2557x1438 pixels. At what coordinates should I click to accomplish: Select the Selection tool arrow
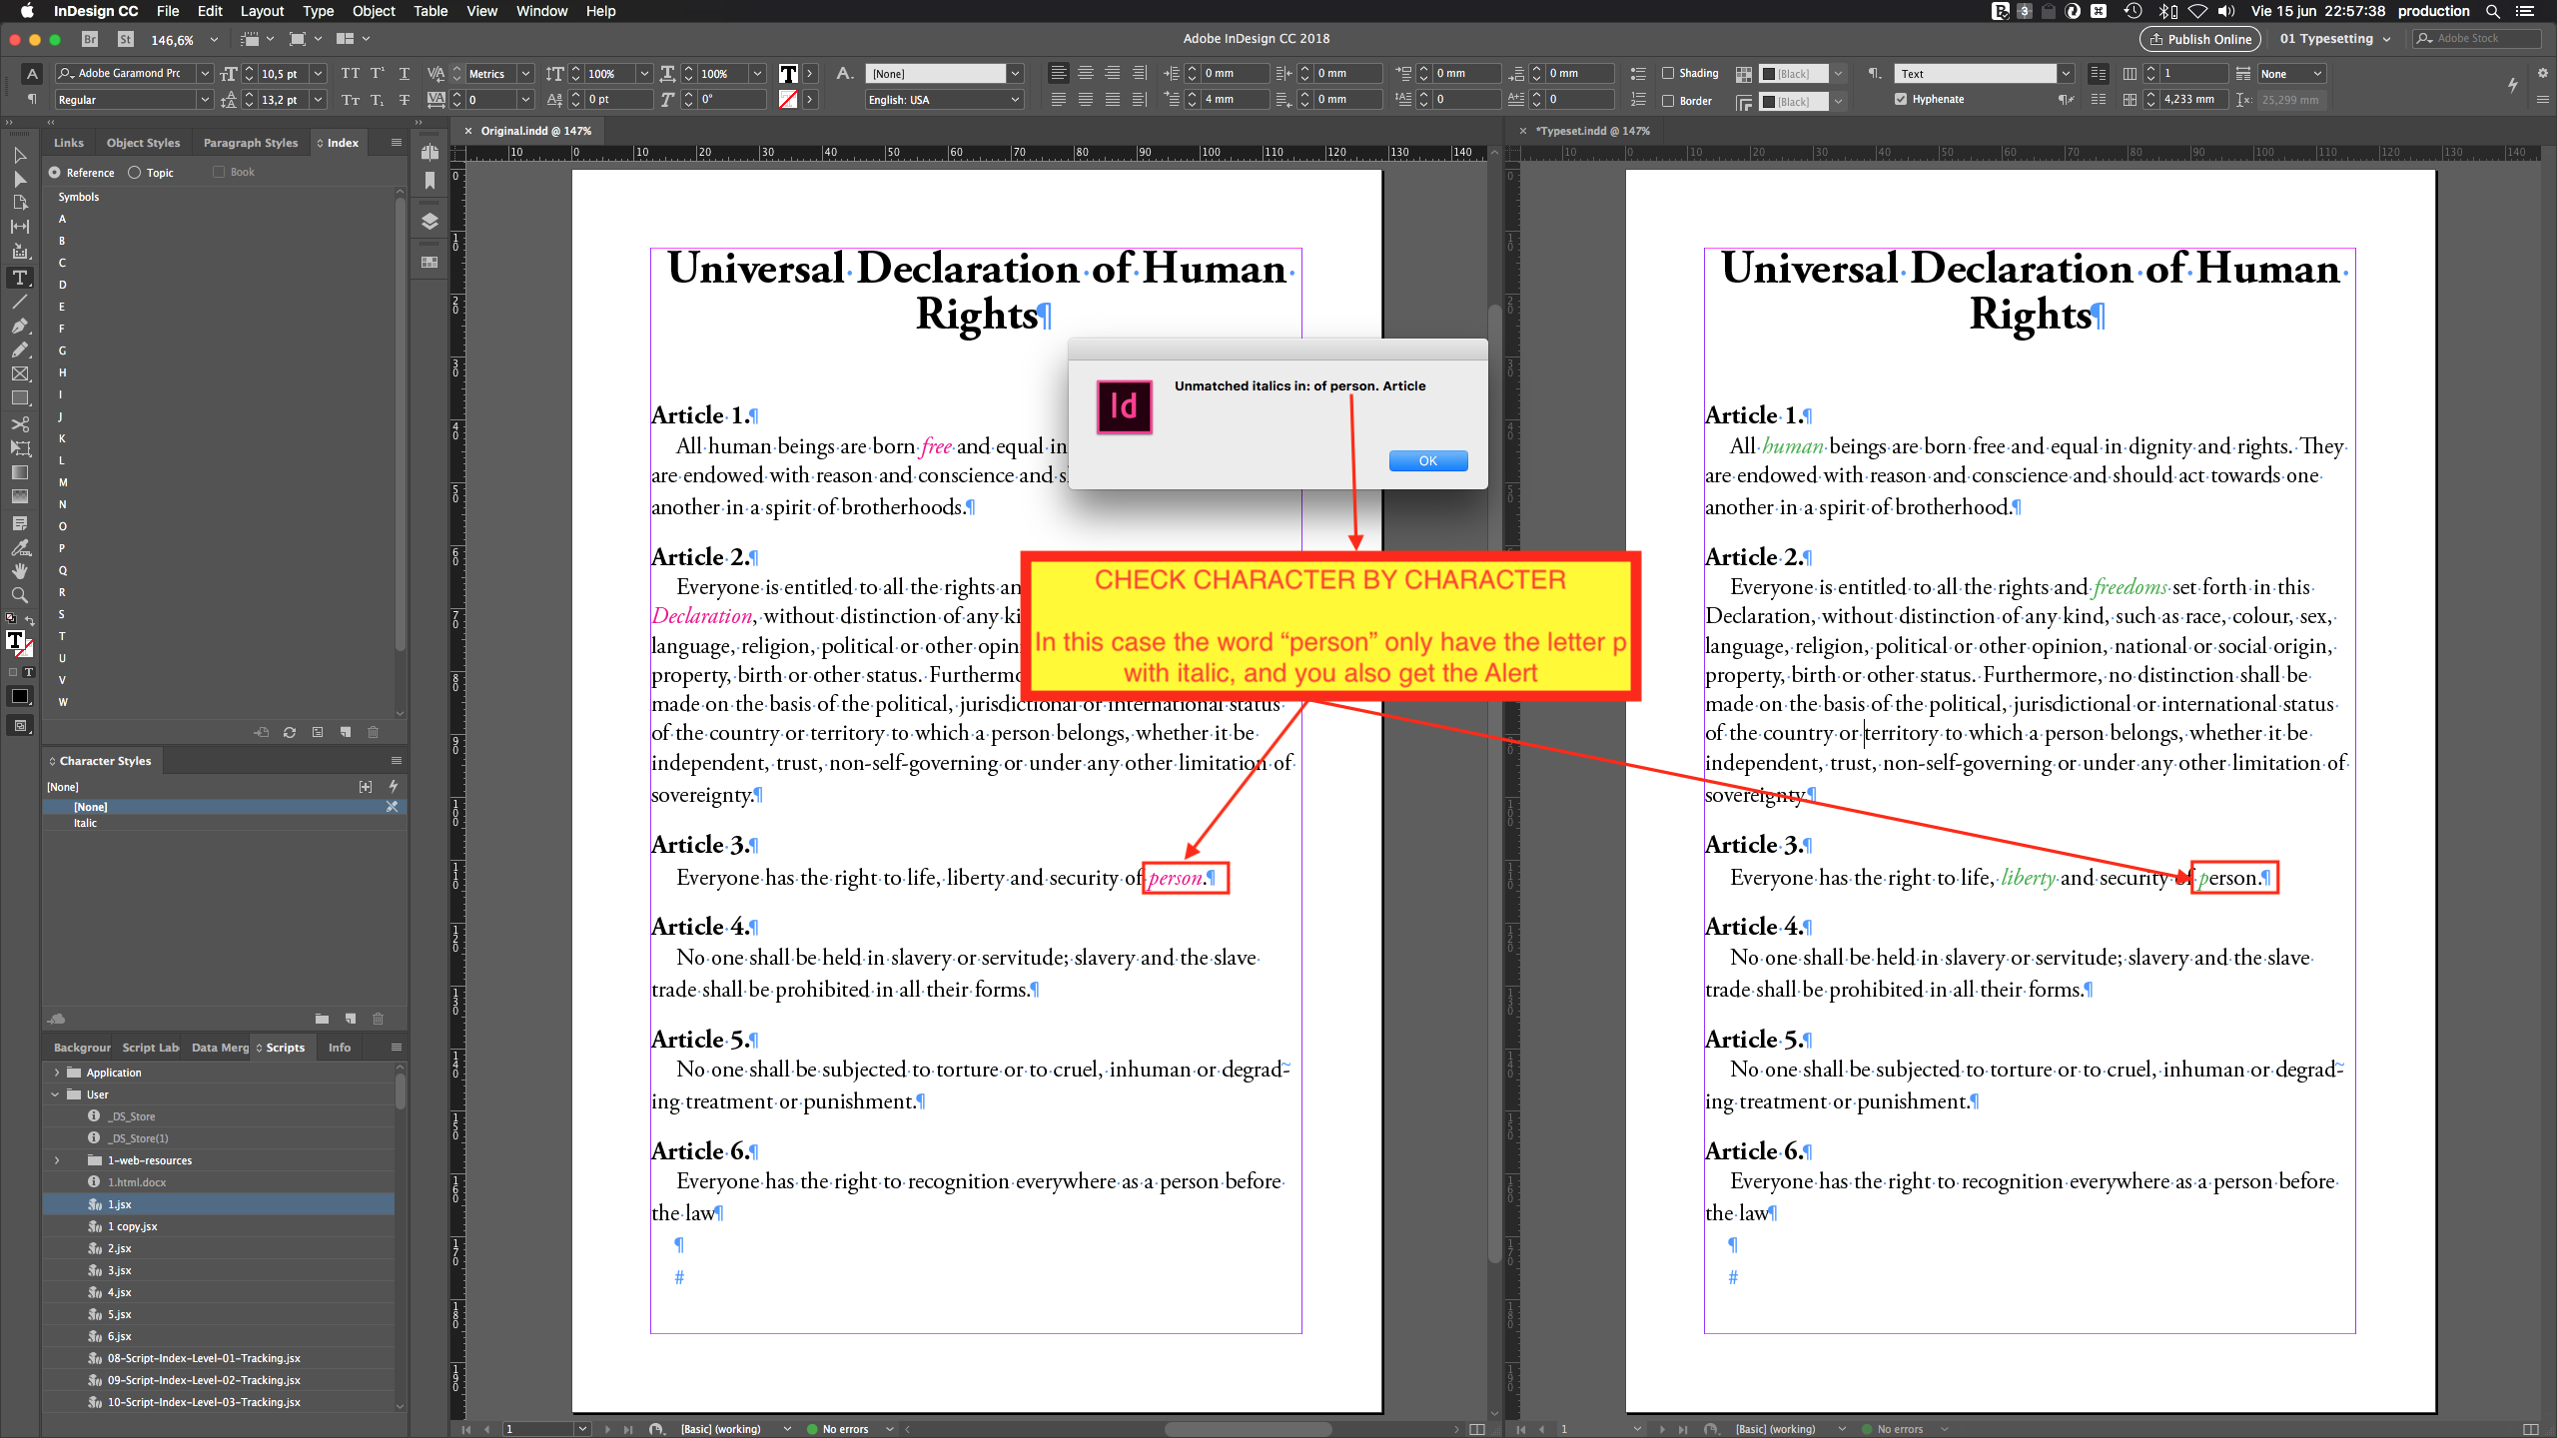(19, 155)
